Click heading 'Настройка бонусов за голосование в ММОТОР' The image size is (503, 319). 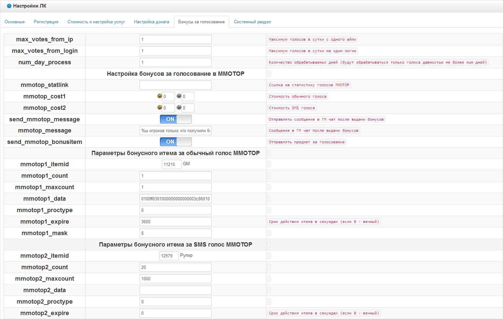tap(176, 74)
